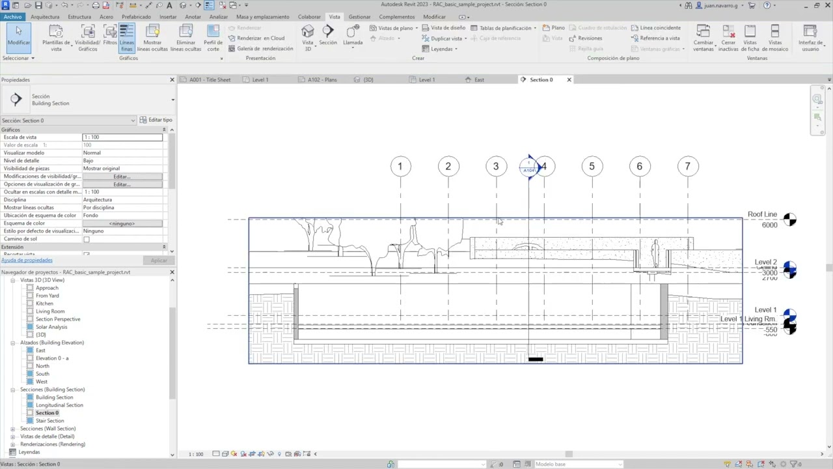The height and width of the screenshot is (469, 833).
Task: Select Longitudinal Section in browser
Action: pos(59,405)
